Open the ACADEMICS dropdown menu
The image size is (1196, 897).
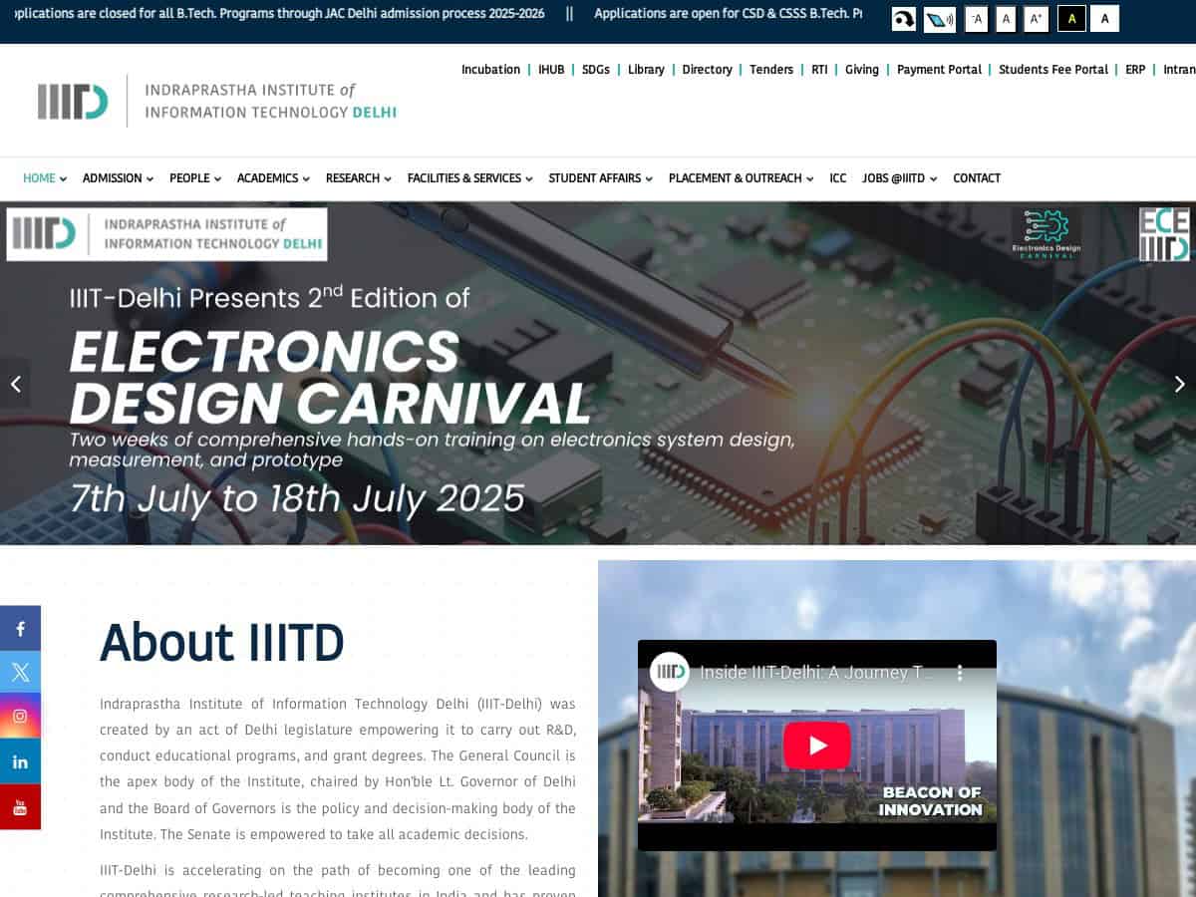273,178
